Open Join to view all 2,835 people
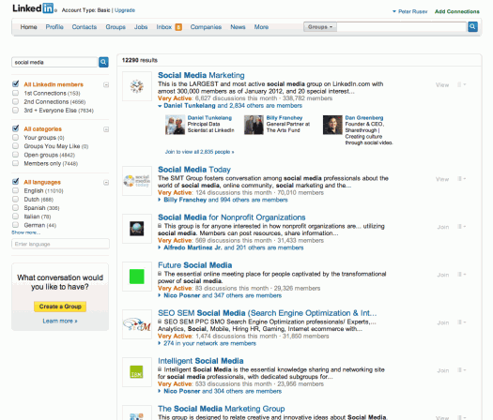 [199, 152]
